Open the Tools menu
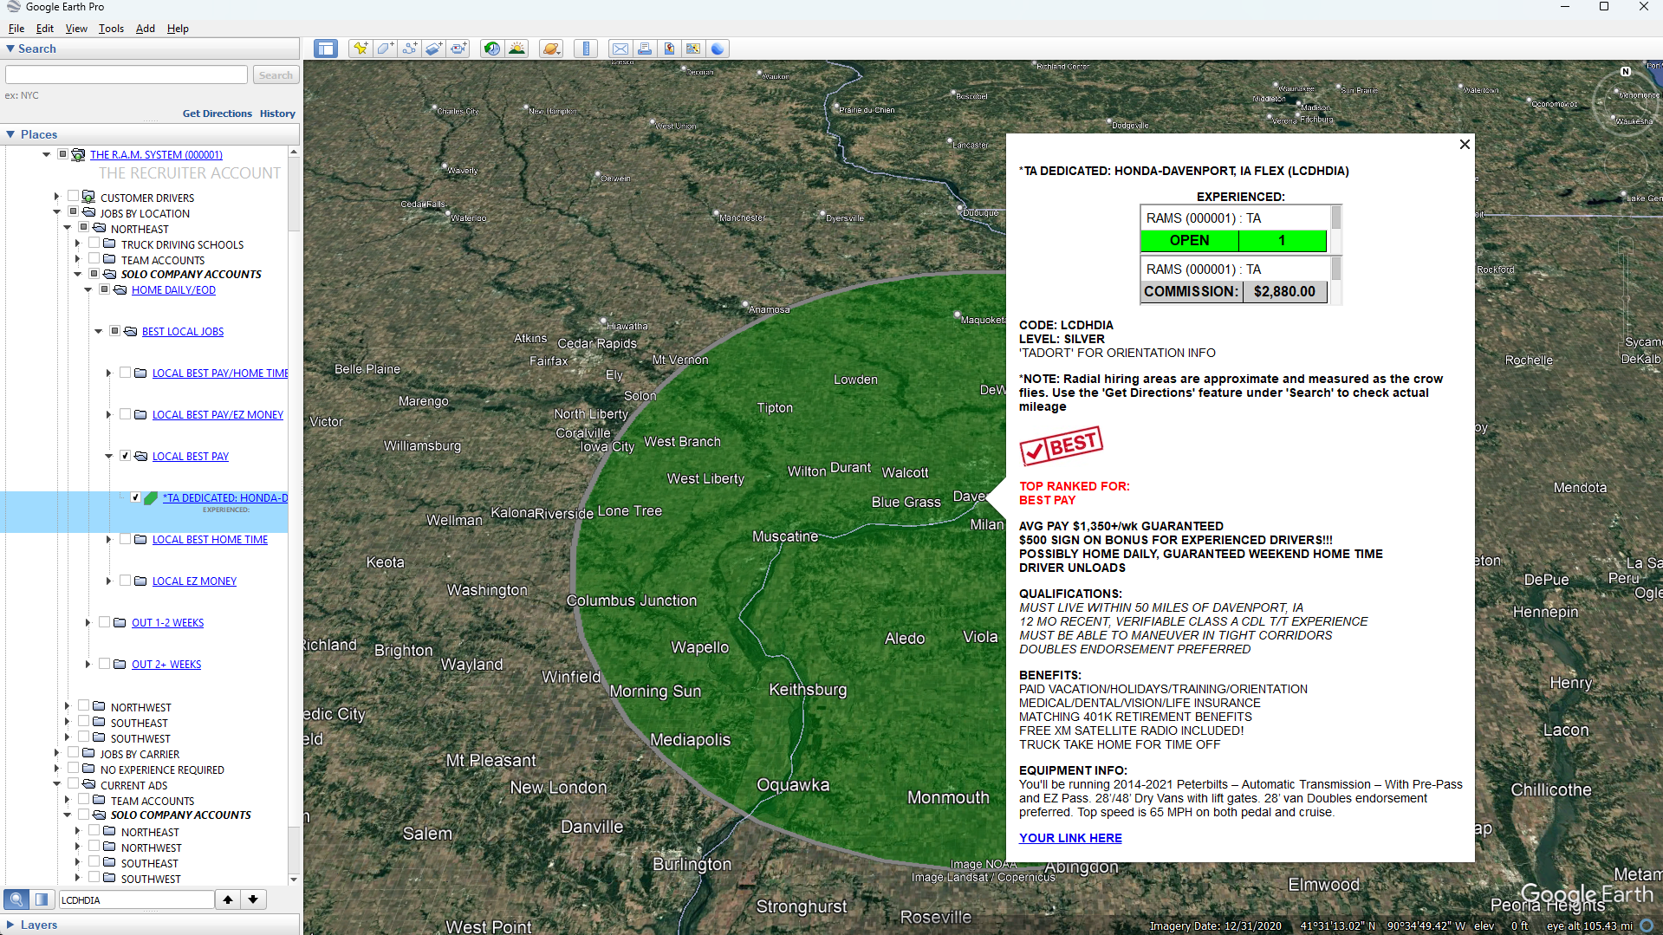The image size is (1663, 935). pyautogui.click(x=111, y=29)
